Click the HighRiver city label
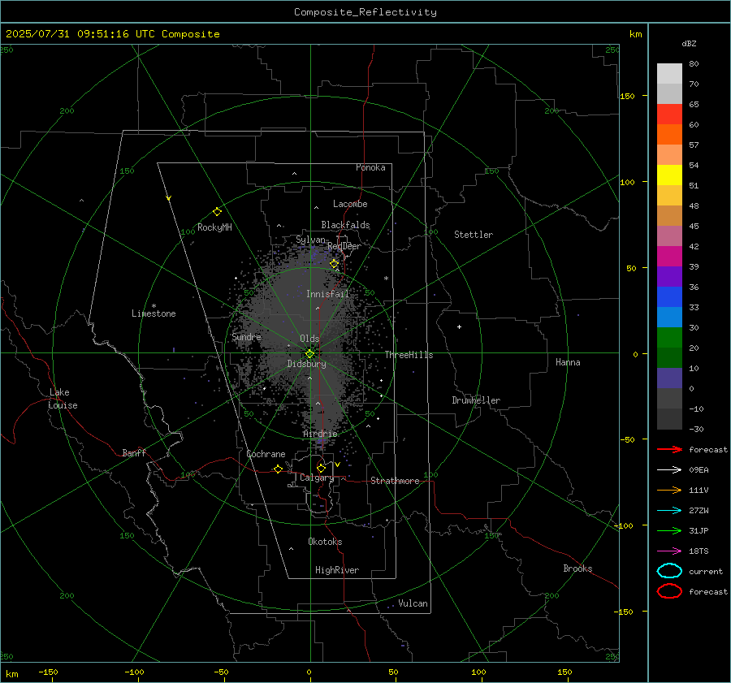 337,570
